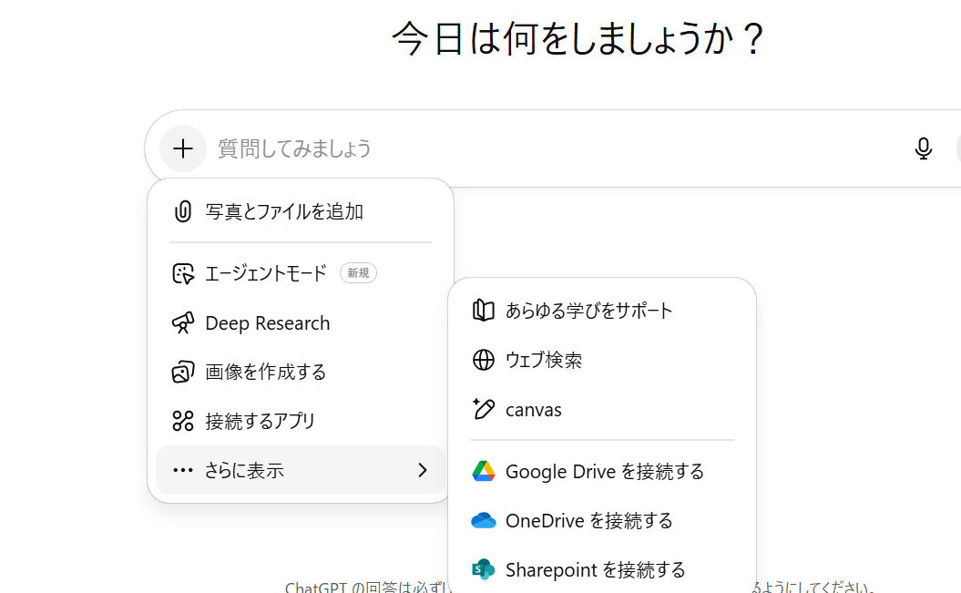
Task: Select 写真とファイルを追加 menu item
Action: tap(284, 212)
